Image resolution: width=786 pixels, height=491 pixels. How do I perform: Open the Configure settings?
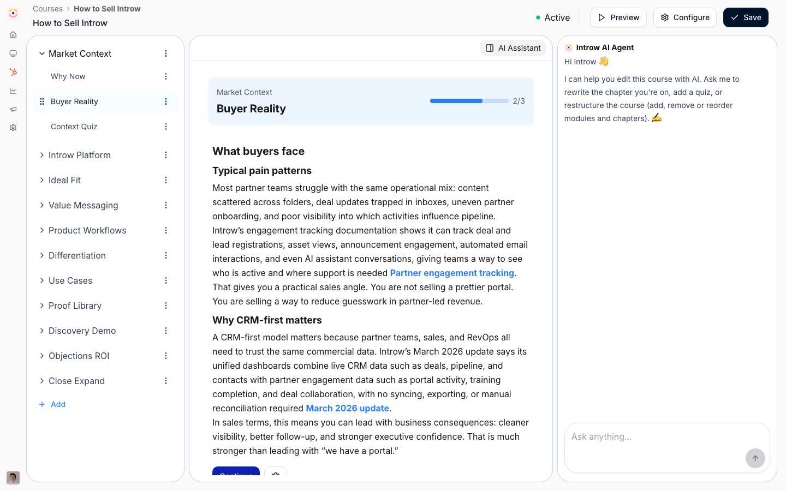click(685, 17)
